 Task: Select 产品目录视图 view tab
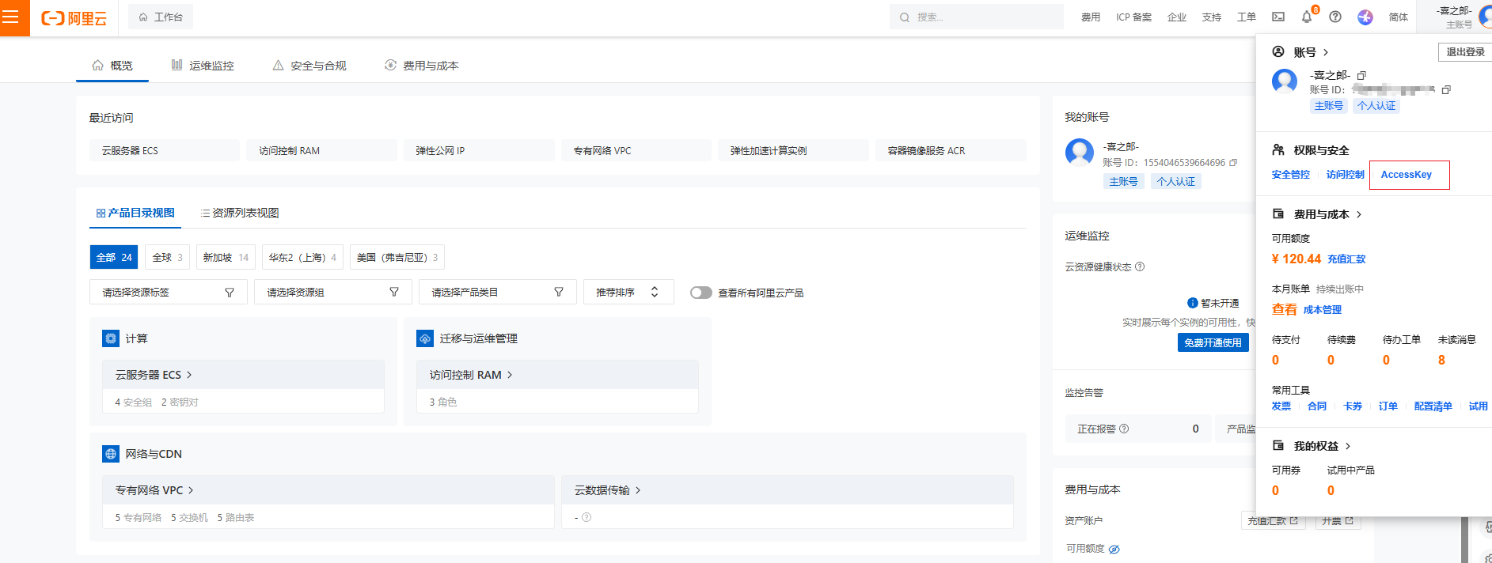tap(135, 213)
